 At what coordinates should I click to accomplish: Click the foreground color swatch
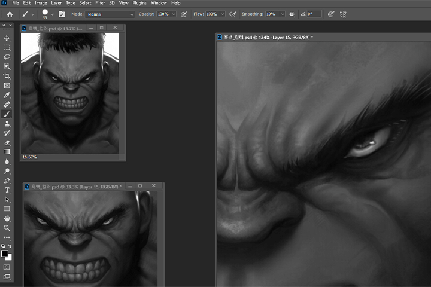4,254
